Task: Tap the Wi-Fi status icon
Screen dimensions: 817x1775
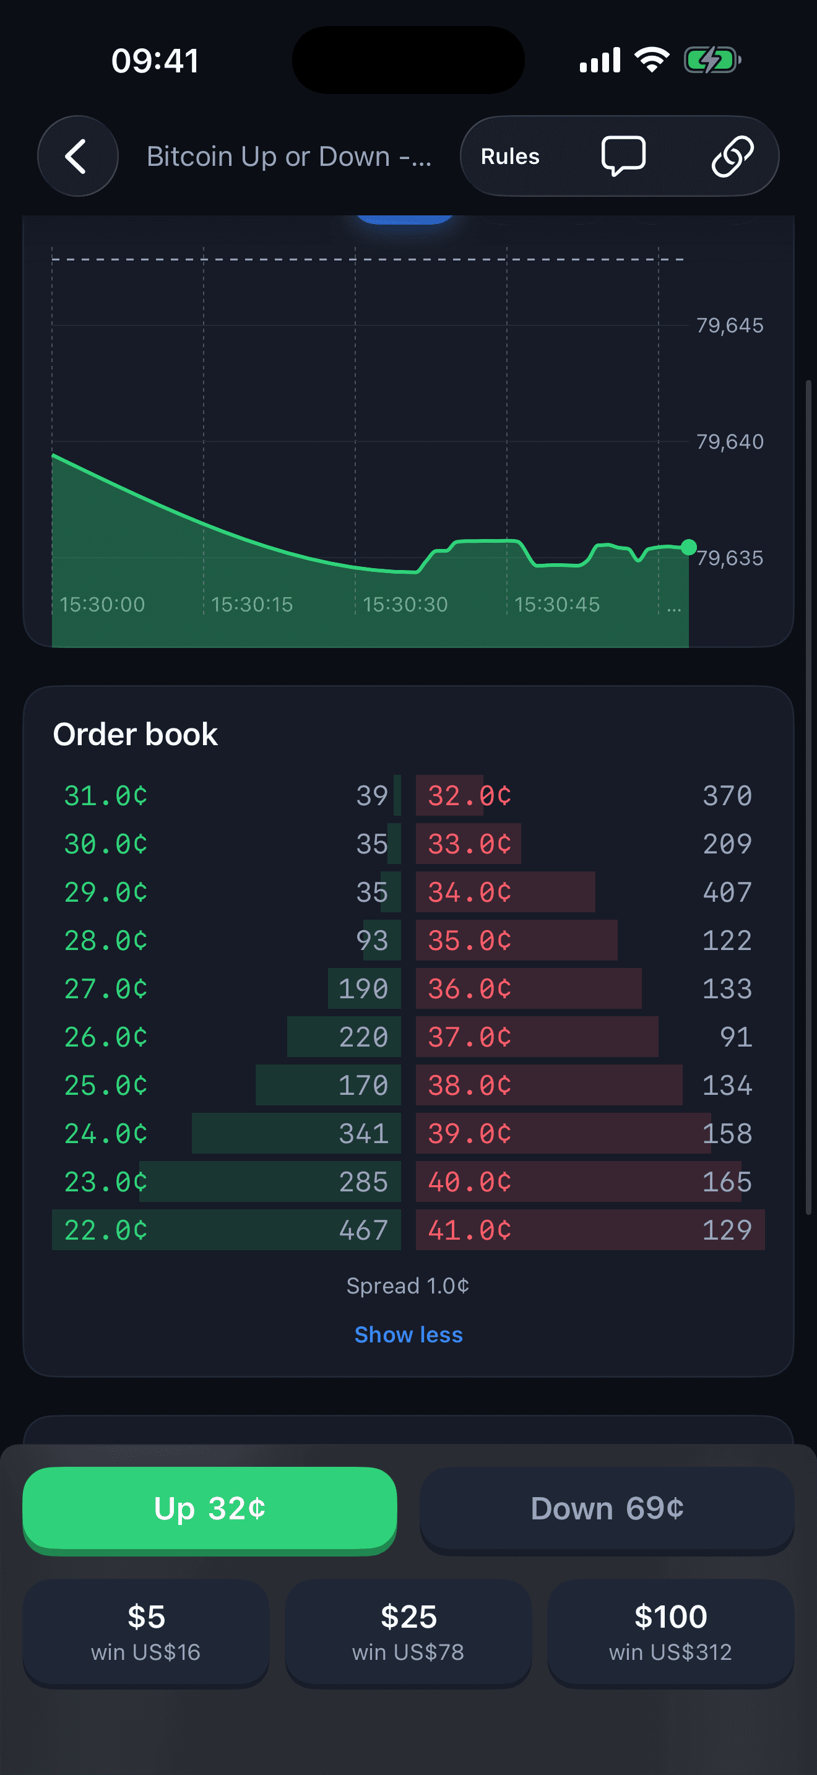Action: 652,60
